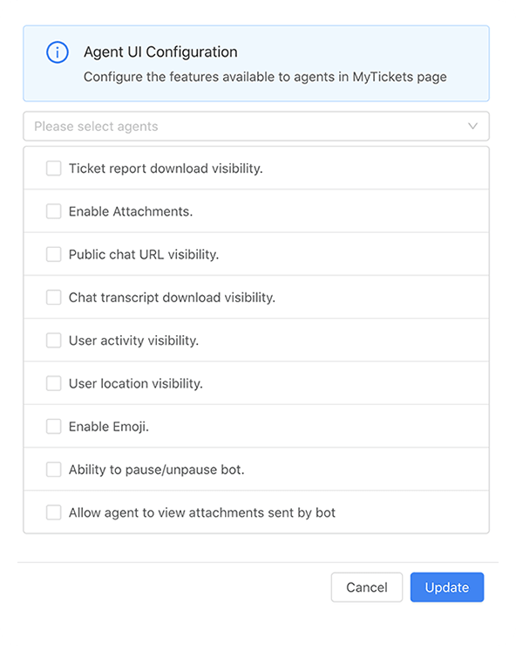Click the User activity visibility label
516x646 pixels.
click(x=133, y=340)
